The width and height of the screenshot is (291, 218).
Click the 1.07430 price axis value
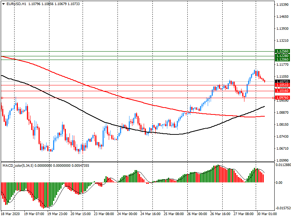pos(283,137)
